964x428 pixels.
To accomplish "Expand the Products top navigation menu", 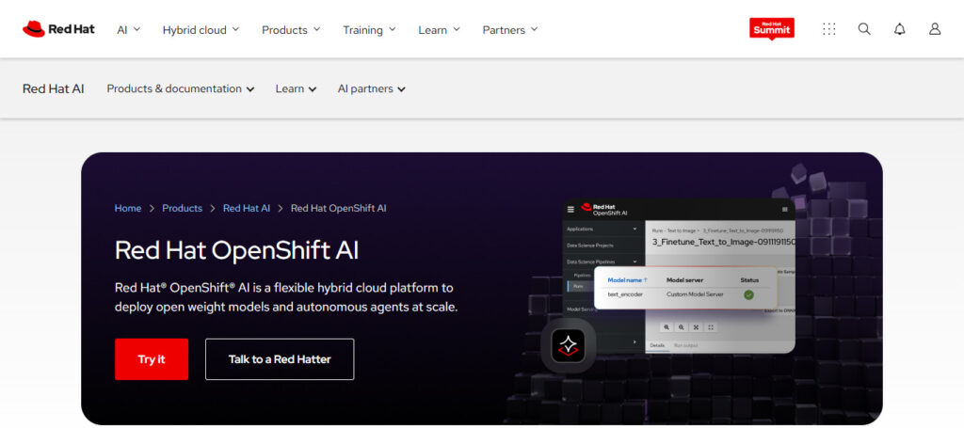I will [x=291, y=29].
